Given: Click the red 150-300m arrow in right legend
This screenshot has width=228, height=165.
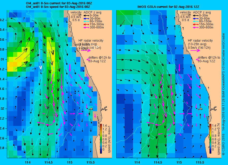Looking at the screenshot, I should 196,24.
